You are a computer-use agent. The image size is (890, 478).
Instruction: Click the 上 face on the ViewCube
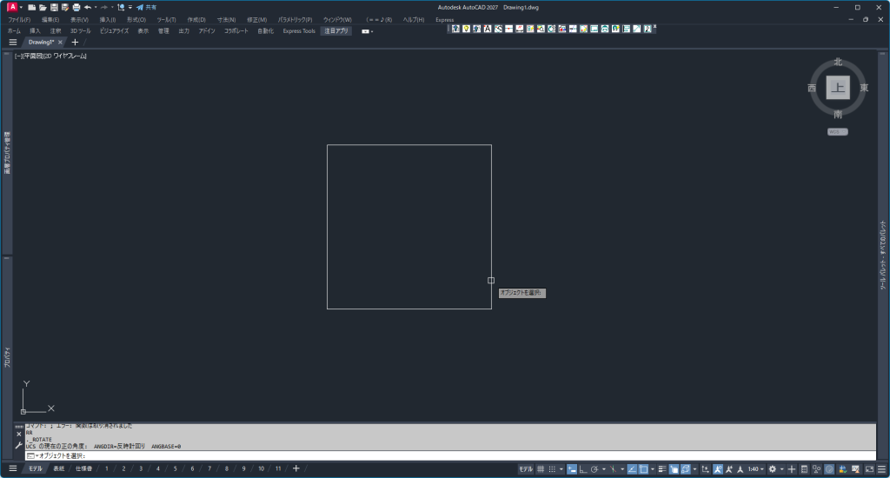tap(838, 88)
